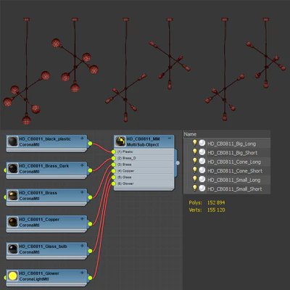Toggle lightbulb visibility for HD_CB0811_Big_Long

pos(195,143)
